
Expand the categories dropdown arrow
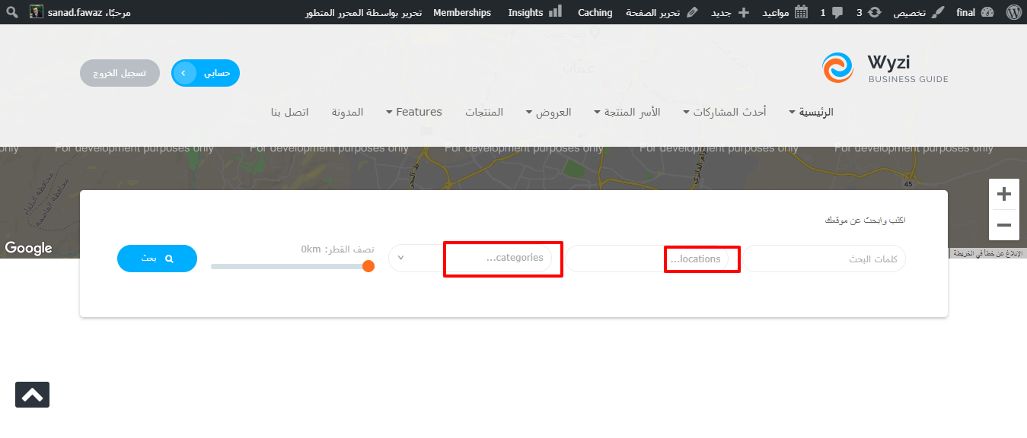point(401,258)
